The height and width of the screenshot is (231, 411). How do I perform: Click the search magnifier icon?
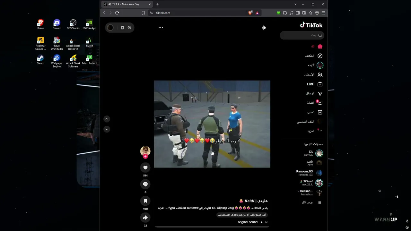[x=320, y=35]
